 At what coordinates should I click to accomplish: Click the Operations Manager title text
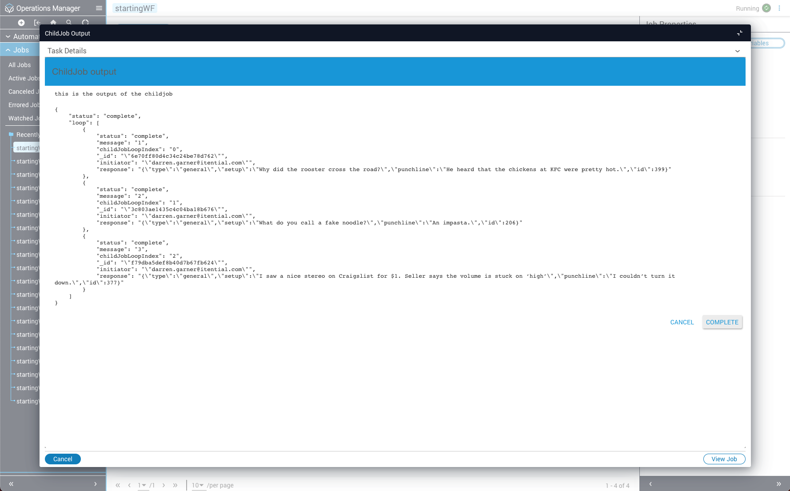(x=48, y=8)
